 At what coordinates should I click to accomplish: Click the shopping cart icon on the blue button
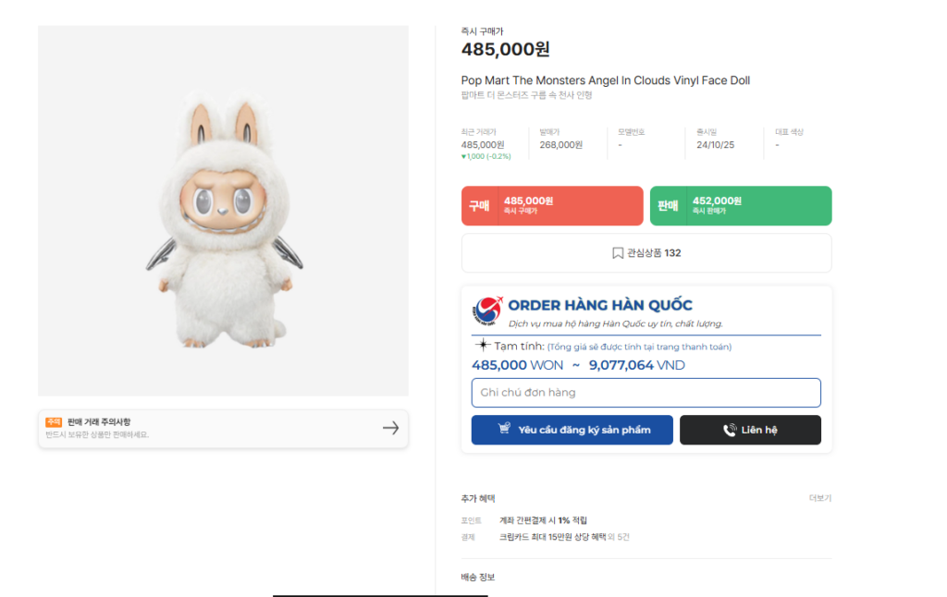pyautogui.click(x=504, y=430)
